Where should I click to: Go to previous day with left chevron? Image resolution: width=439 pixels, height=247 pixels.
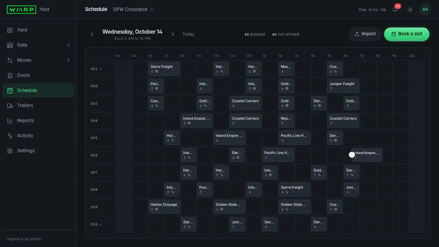tap(92, 34)
